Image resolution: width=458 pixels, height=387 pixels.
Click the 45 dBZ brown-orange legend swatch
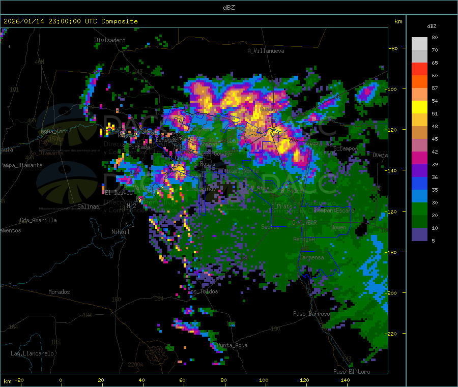(419, 133)
